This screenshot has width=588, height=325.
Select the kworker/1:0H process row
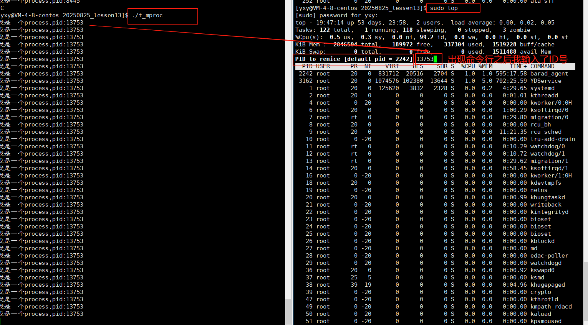coord(435,176)
